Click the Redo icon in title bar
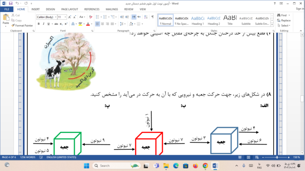 pyautogui.click(x=26, y=3)
